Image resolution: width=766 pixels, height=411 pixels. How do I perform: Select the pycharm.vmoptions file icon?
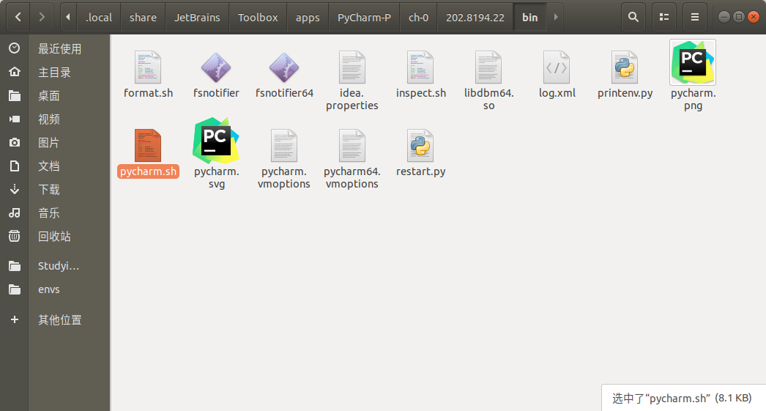[x=284, y=145]
